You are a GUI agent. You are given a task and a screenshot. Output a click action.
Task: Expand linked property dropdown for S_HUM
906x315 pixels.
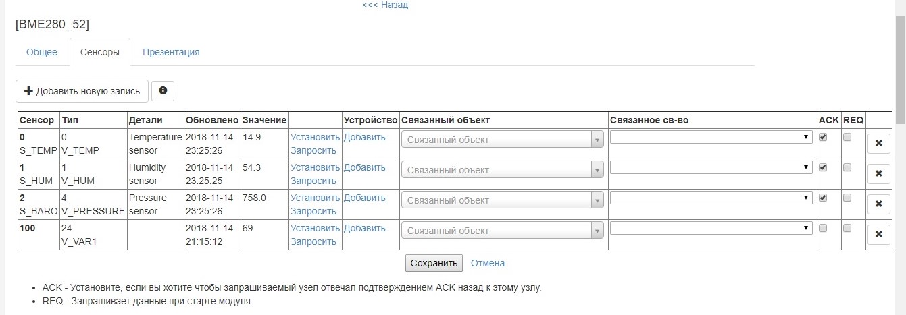711,167
